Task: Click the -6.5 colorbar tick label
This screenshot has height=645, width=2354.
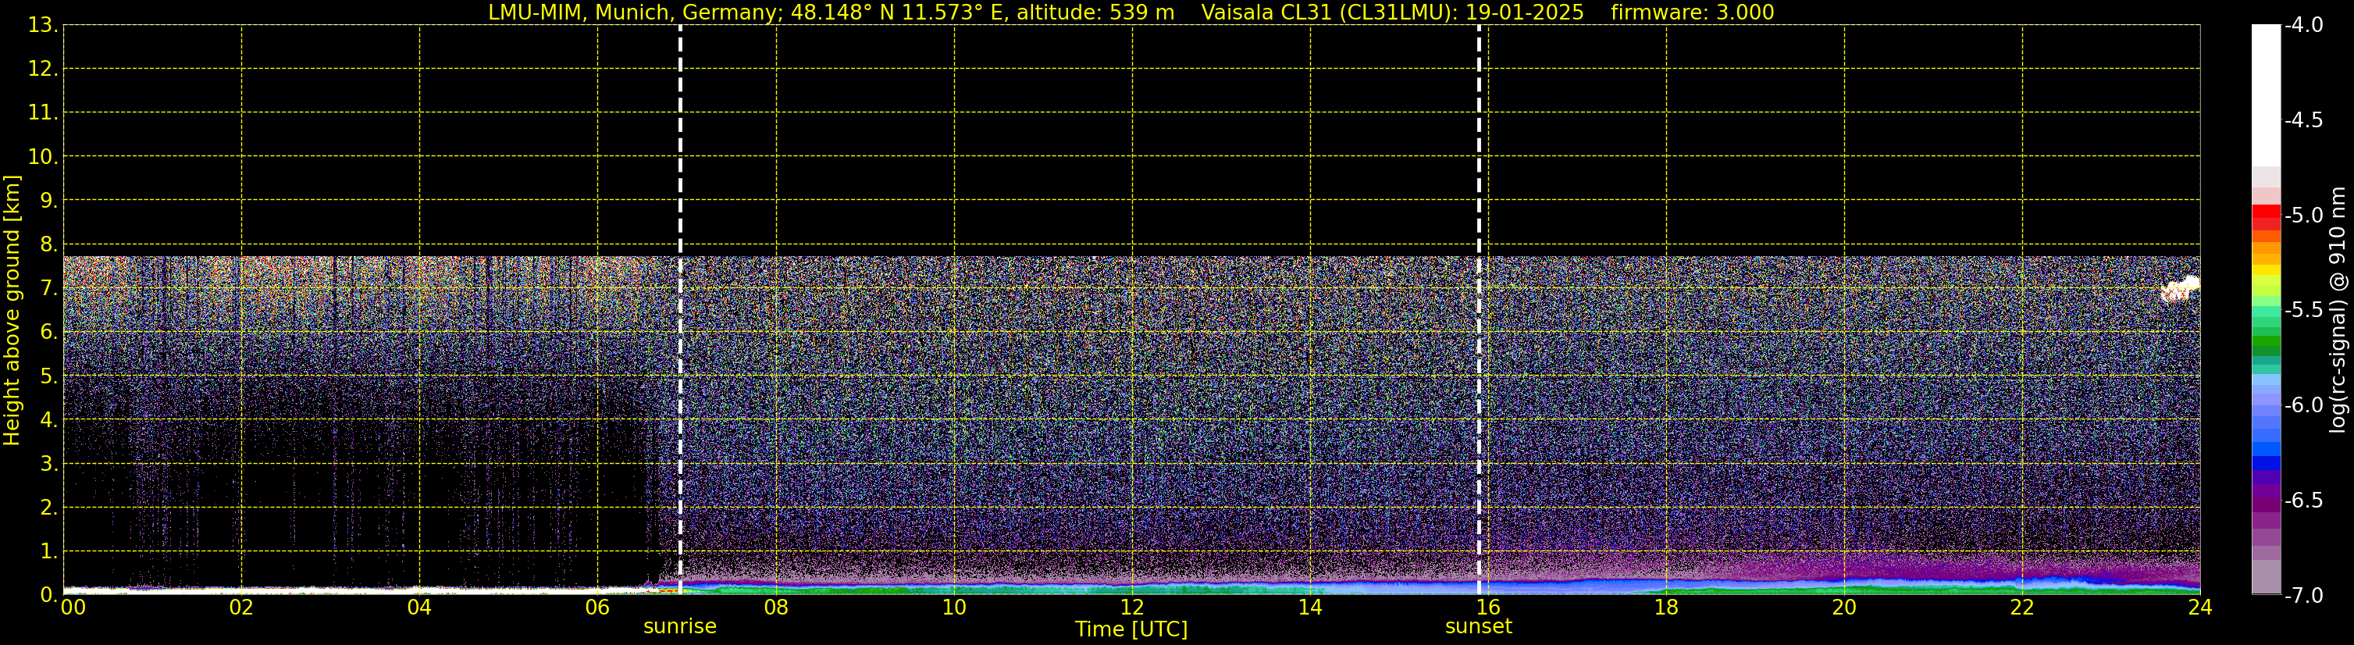Action: (2302, 501)
